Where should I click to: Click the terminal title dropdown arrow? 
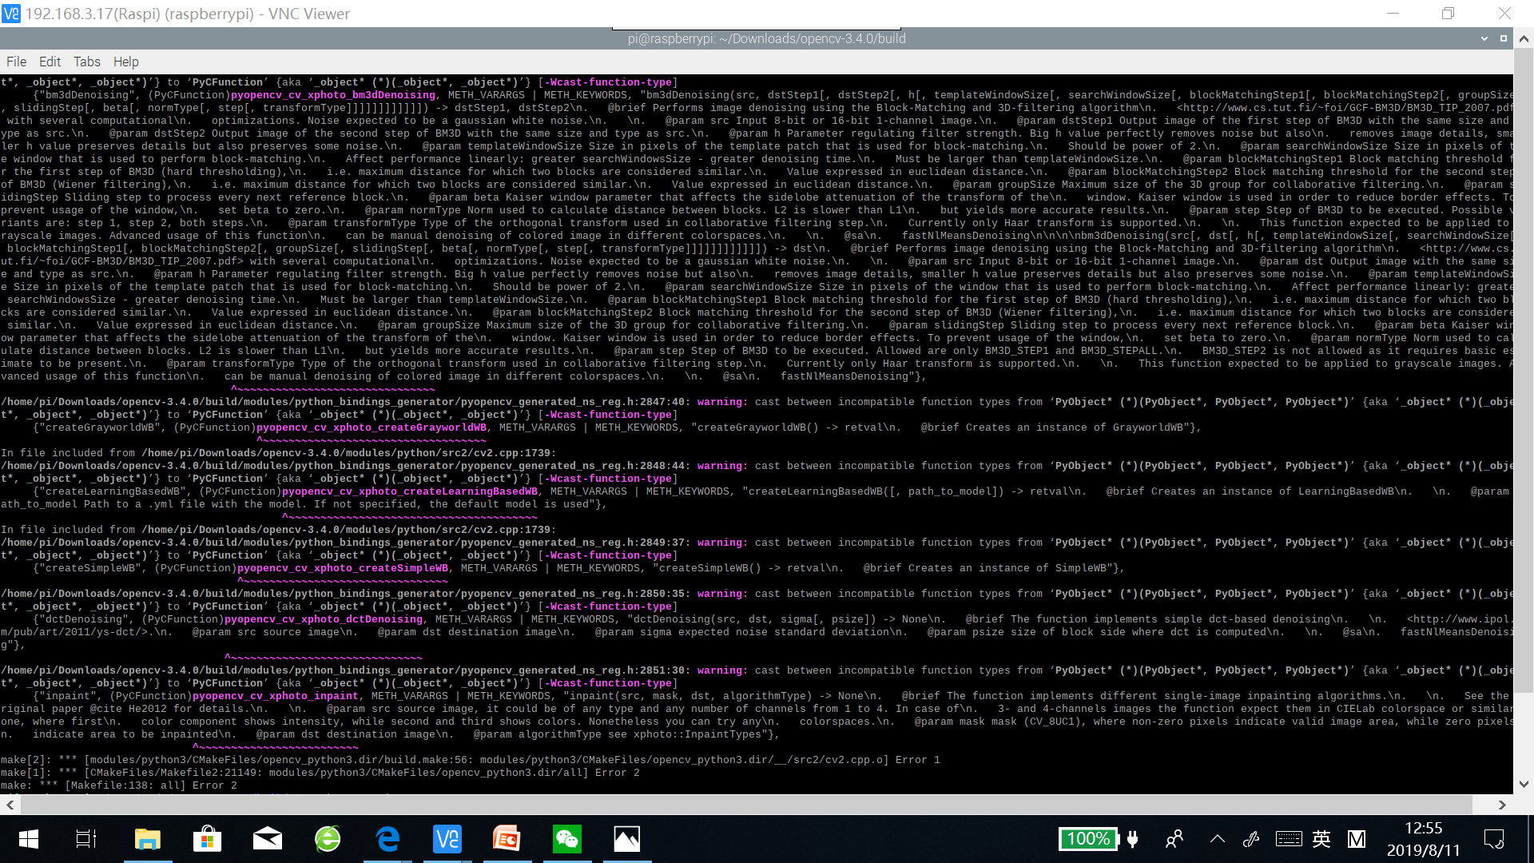pos(1484,38)
